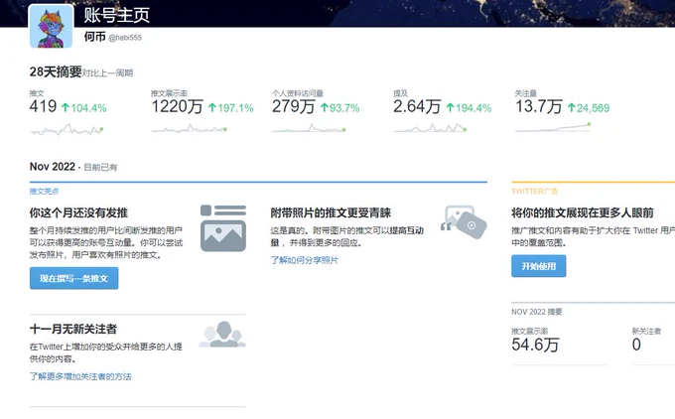Click the 将你的推文展现在更多人眼前 heading
The width and height of the screenshot is (675, 419).
tap(583, 212)
